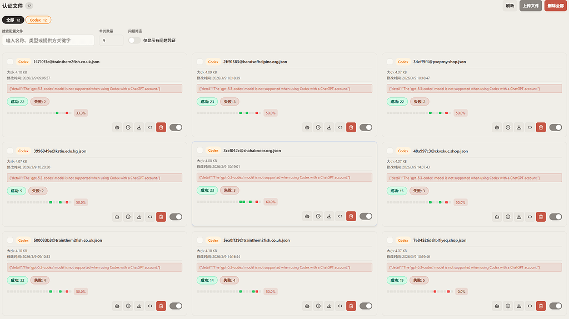
Task: Toggle enable switch for 34eff9f4@pxeprny.shop.json
Action: pos(556,127)
